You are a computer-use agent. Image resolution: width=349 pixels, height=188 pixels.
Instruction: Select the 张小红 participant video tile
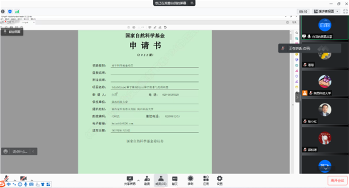(324, 112)
